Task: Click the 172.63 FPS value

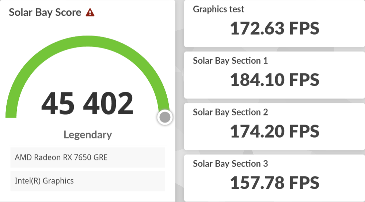Action: [x=275, y=28]
